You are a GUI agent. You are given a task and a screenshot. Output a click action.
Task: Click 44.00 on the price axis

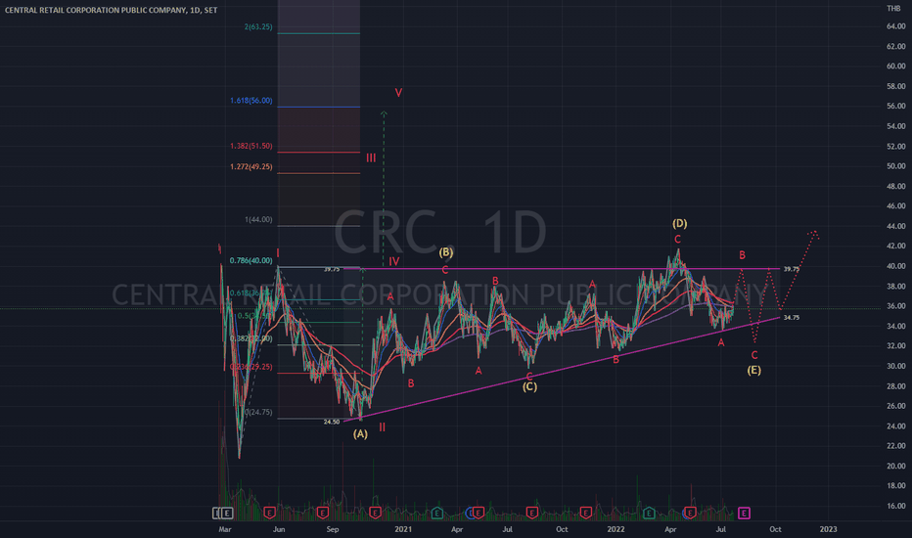(895, 226)
